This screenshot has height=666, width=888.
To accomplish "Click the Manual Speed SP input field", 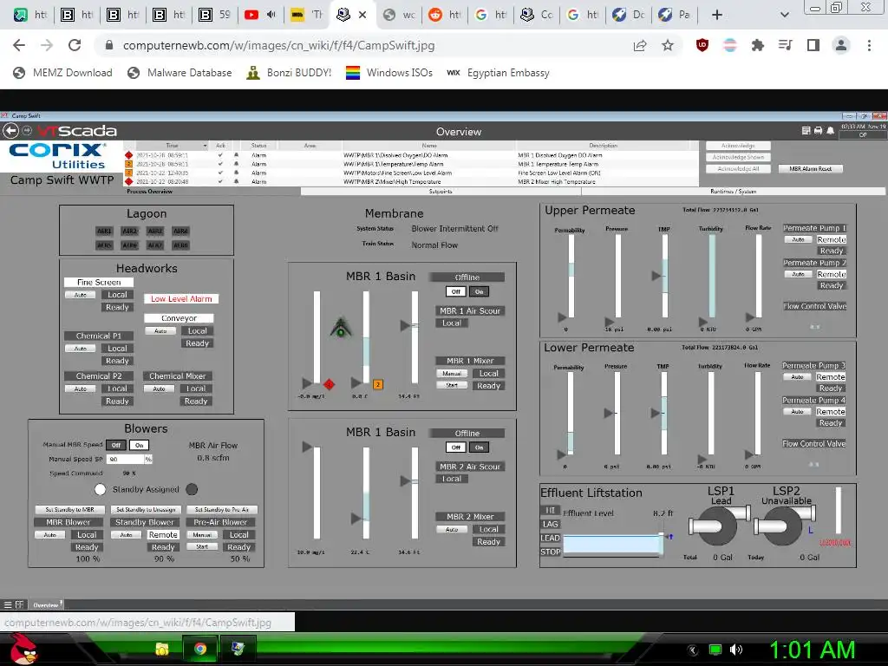I will point(126,460).
